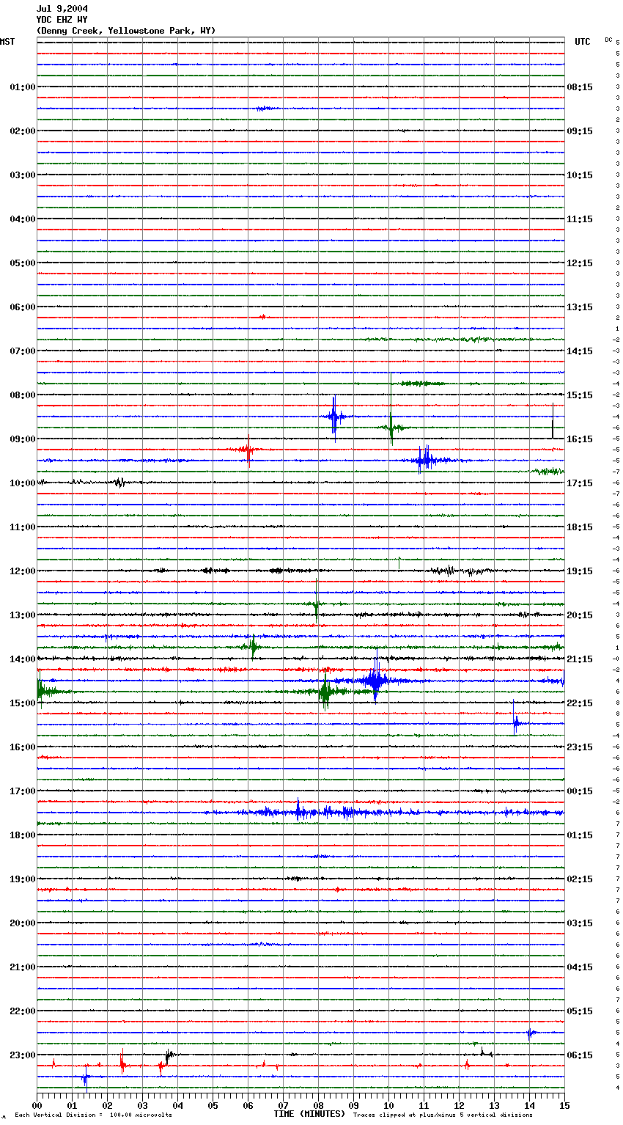Click the small red blip below the 06:00 row

pyautogui.click(x=263, y=318)
